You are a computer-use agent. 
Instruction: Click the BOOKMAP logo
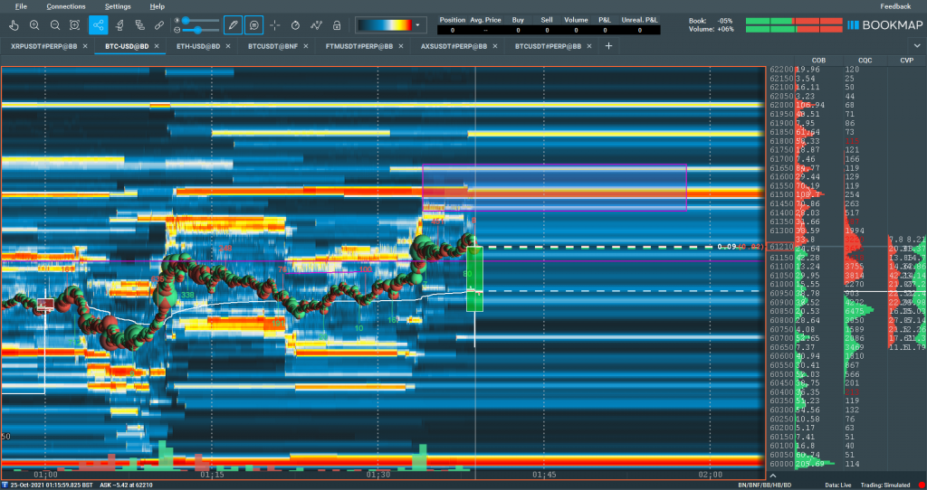click(884, 25)
